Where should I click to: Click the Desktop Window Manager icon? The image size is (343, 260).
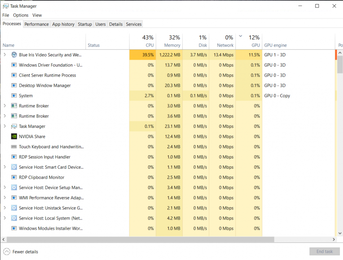pyautogui.click(x=14, y=85)
